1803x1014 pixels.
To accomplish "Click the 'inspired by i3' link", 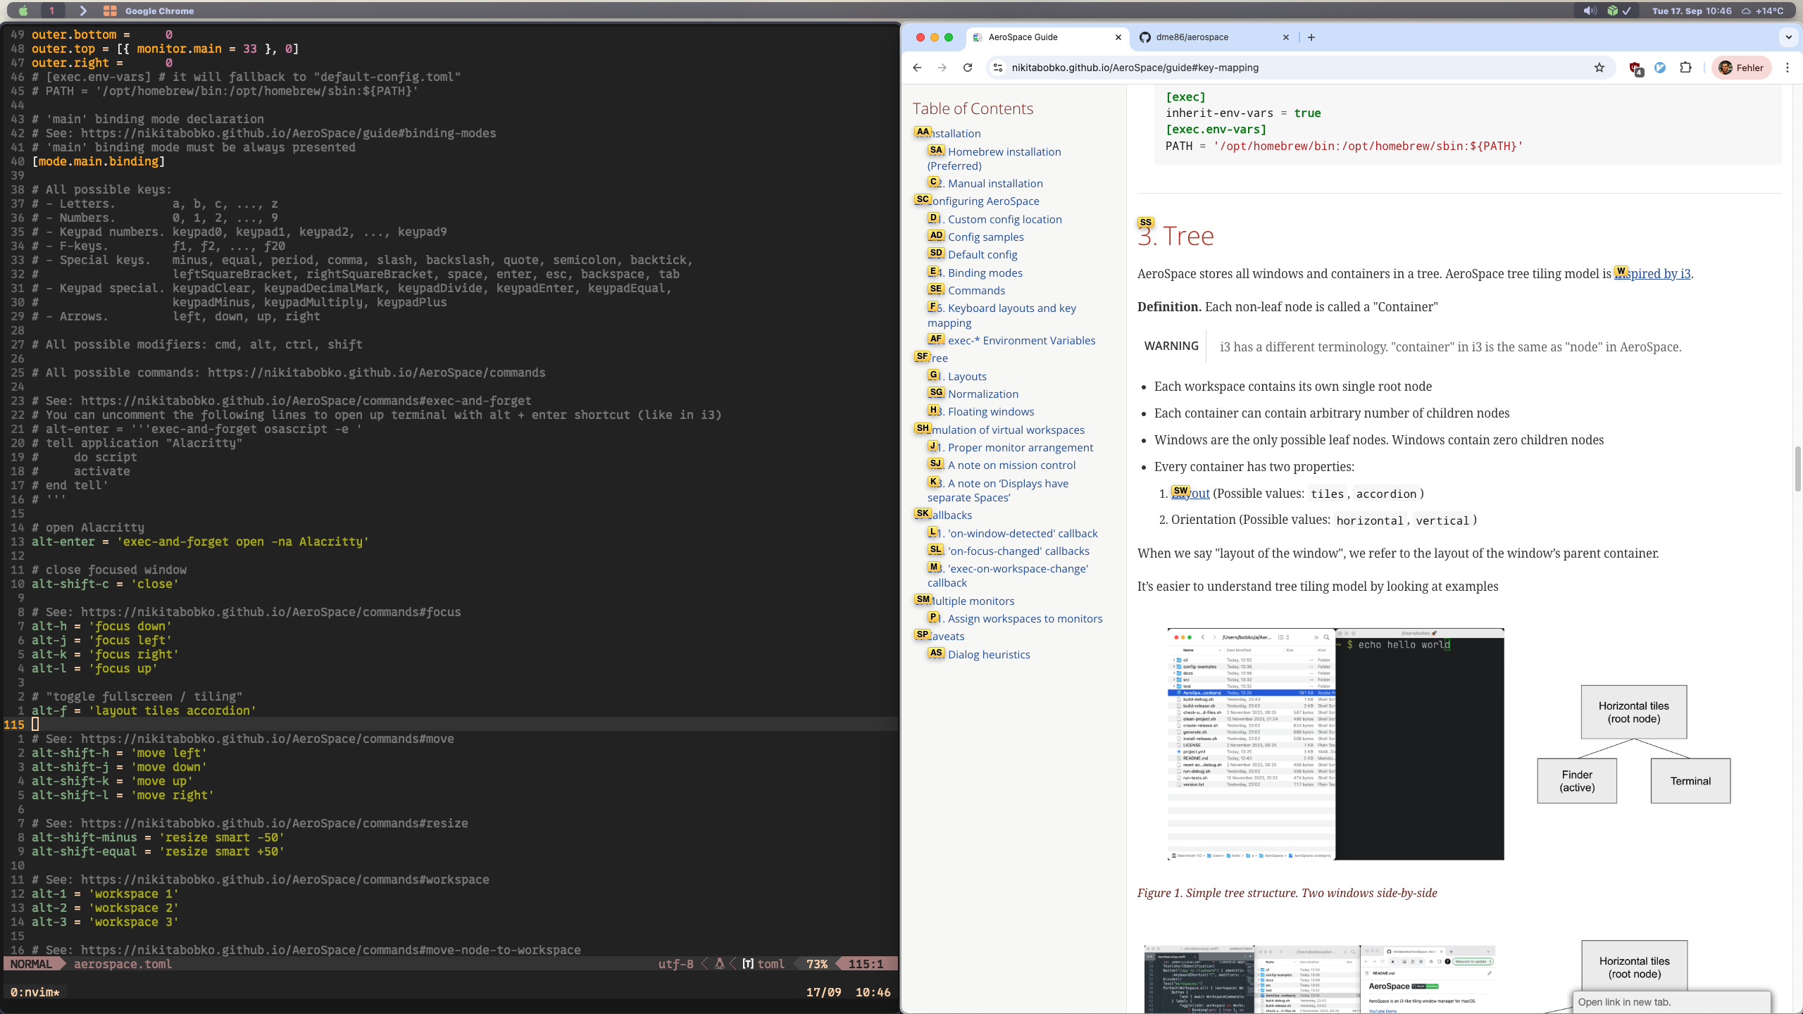I will click(1652, 274).
